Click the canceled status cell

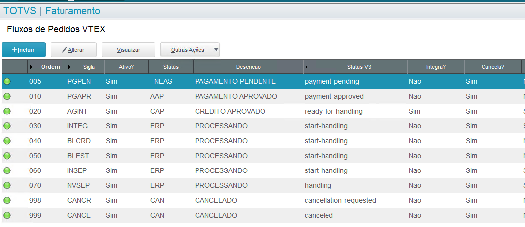pos(355,215)
